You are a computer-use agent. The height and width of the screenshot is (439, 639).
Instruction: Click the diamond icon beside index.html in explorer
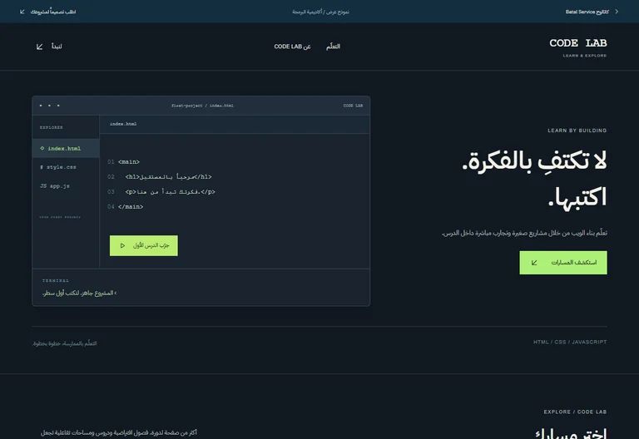point(42,148)
